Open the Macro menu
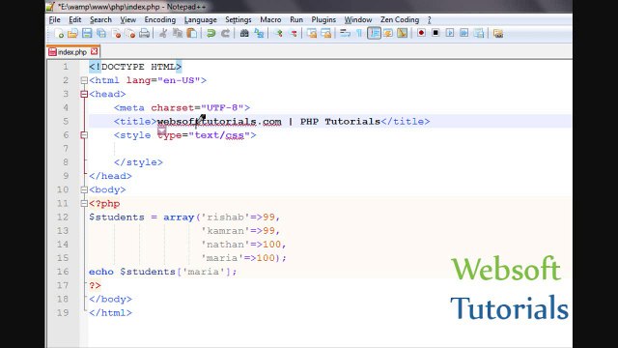Image resolution: width=618 pixels, height=348 pixels. (x=270, y=19)
